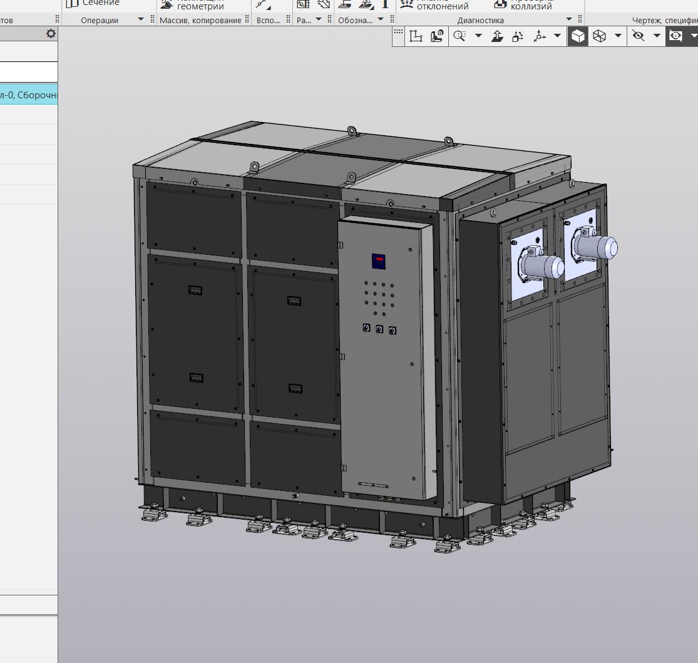This screenshot has width=698, height=663.
Task: Enable shaded solid cube display mode
Action: click(x=578, y=36)
